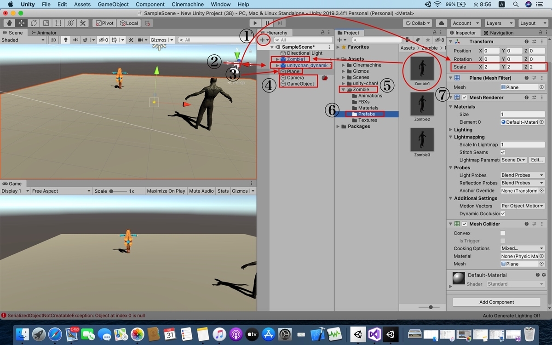Open Safari from the Dock
Screen dimensions: 552x345
pos(55,334)
